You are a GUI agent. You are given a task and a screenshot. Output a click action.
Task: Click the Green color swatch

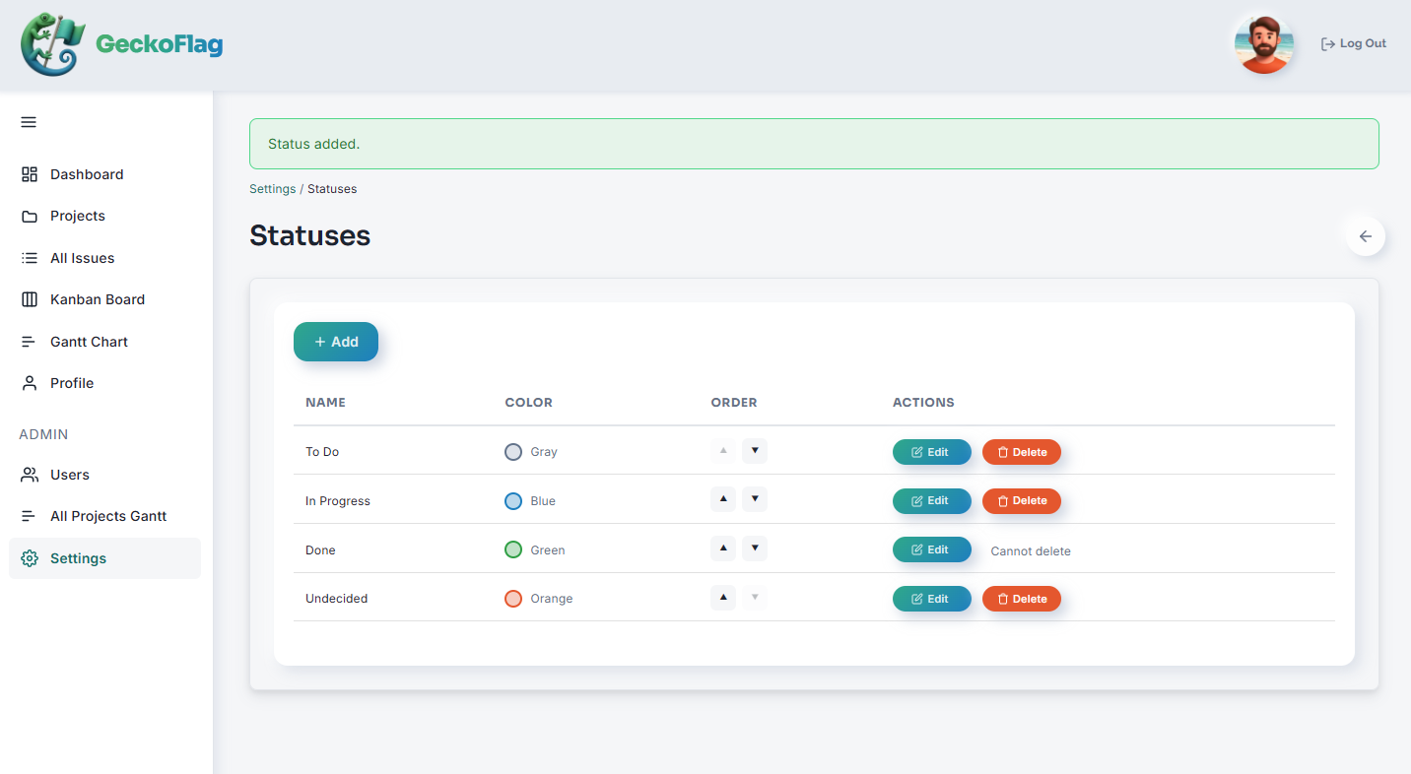[513, 549]
